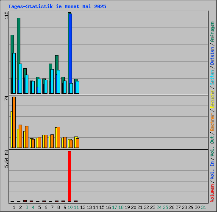The height and width of the screenshot is (212, 217).
Task: Click the 'Volumen' legend label
Action: coord(212,193)
